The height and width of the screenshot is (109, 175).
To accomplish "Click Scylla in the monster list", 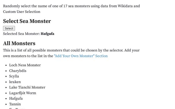I will pyautogui.click(x=14, y=76).
